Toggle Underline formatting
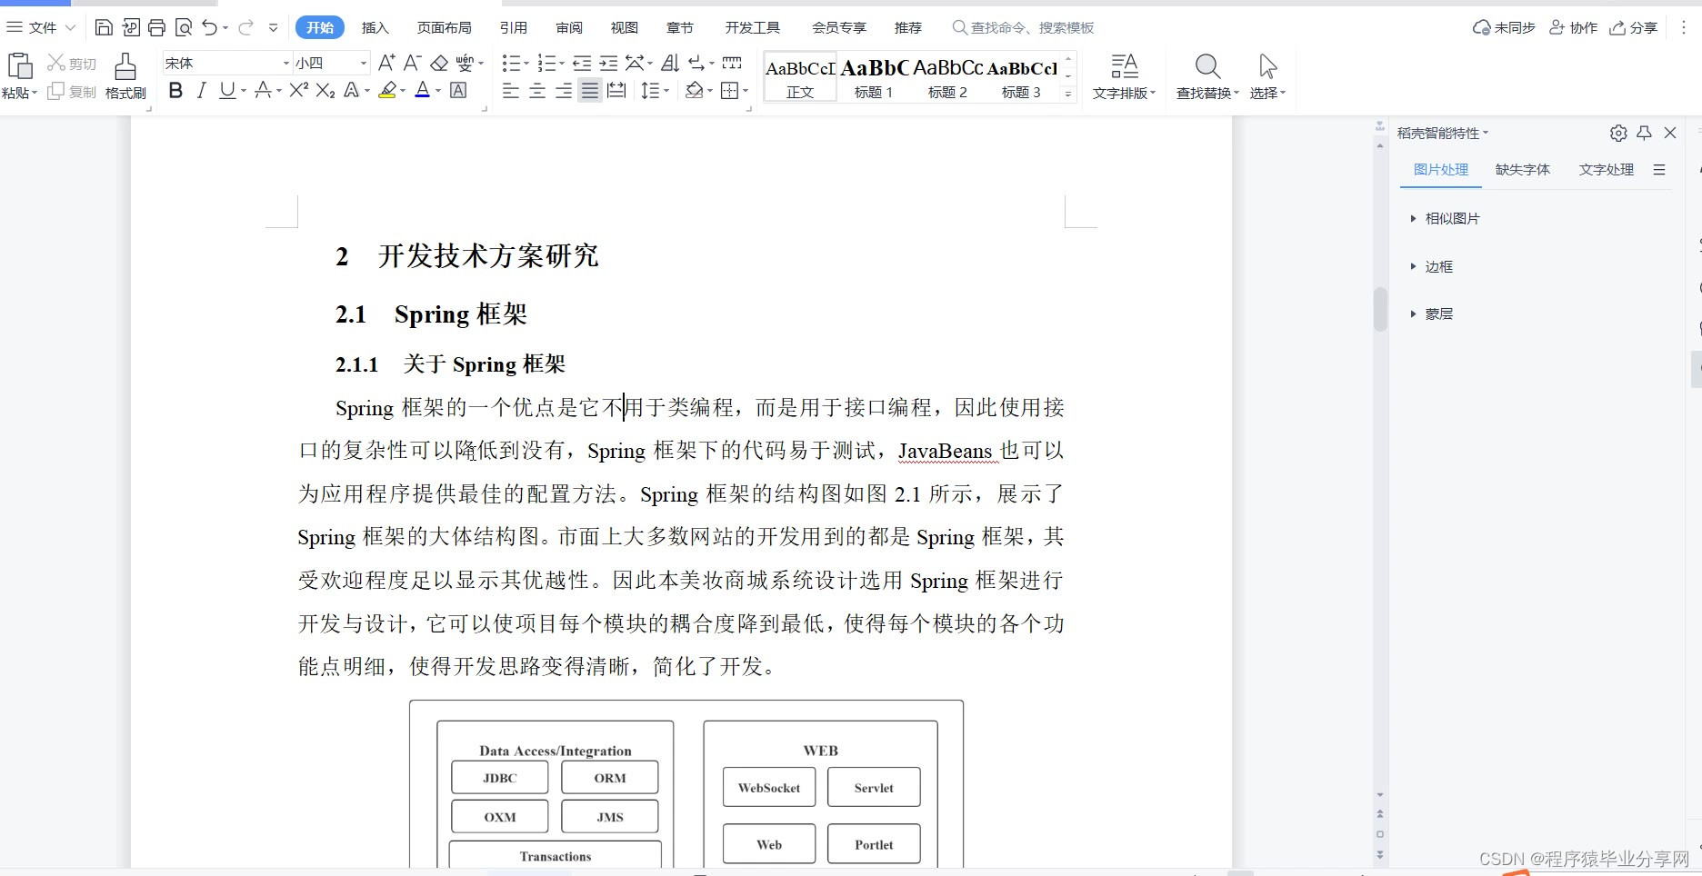 pos(227,90)
